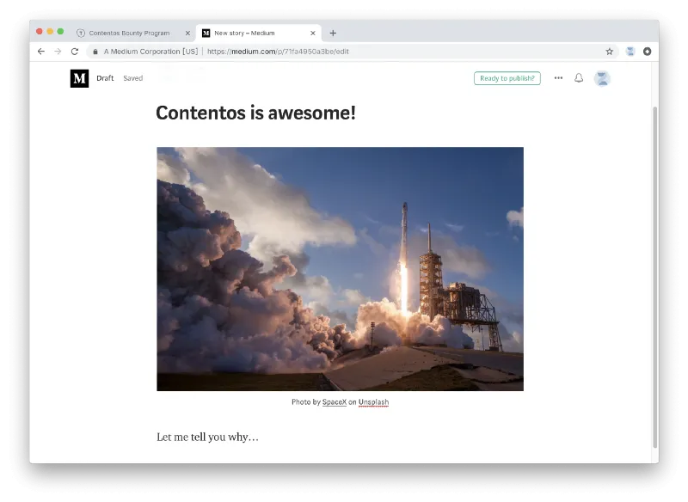Click the Ready to publish? button

(x=507, y=78)
